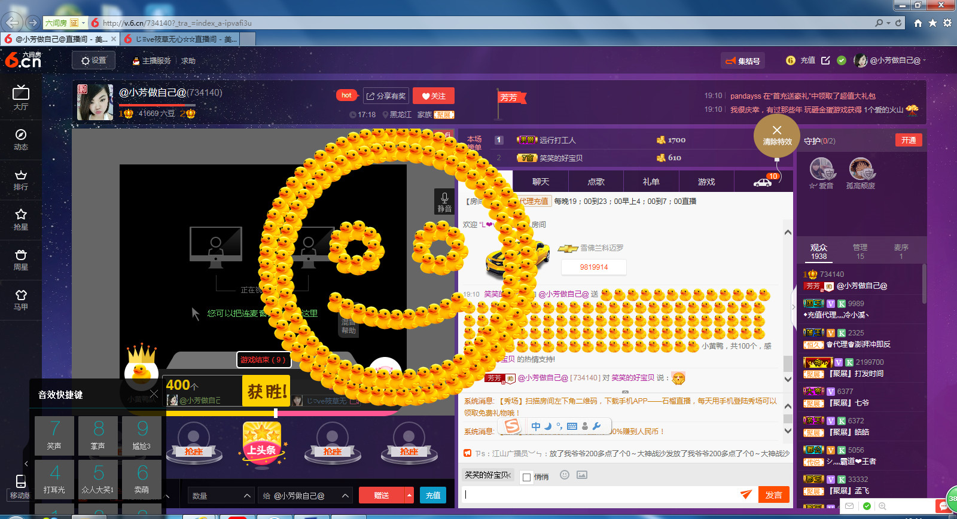This screenshot has height=519, width=957.
Task: Click the 赠送 gift send button
Action: (382, 495)
